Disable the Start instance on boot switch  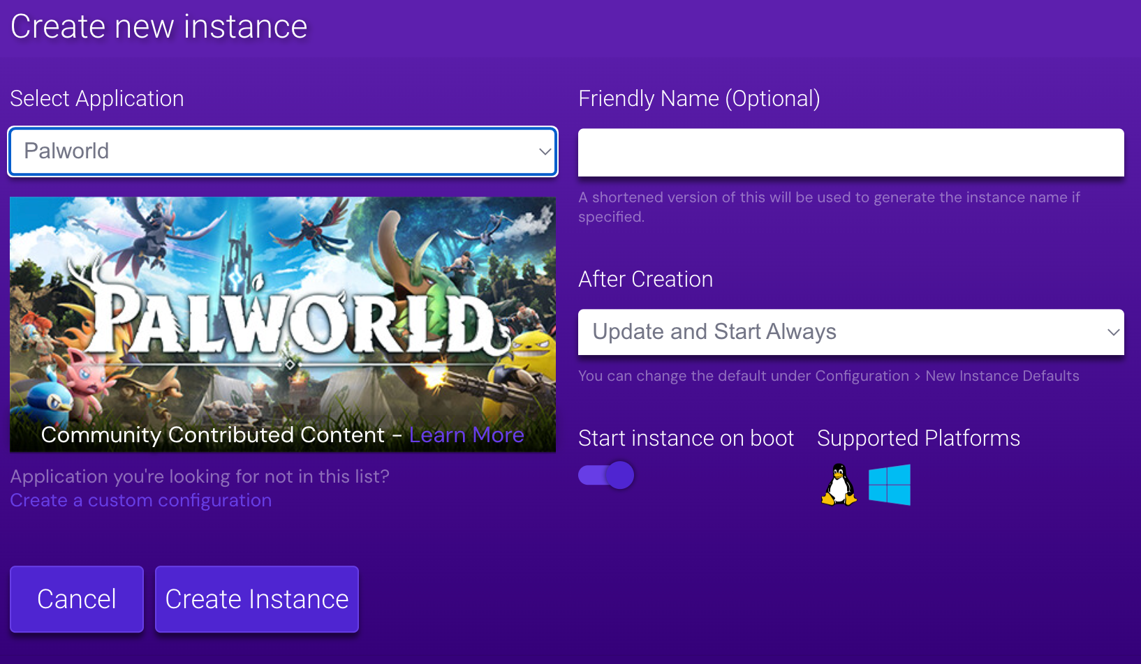pos(605,474)
